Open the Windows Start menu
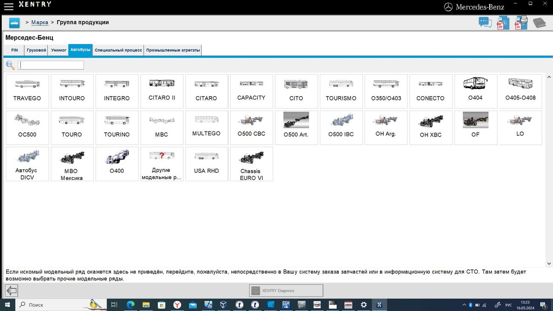This screenshot has width=553, height=311. [x=7, y=305]
